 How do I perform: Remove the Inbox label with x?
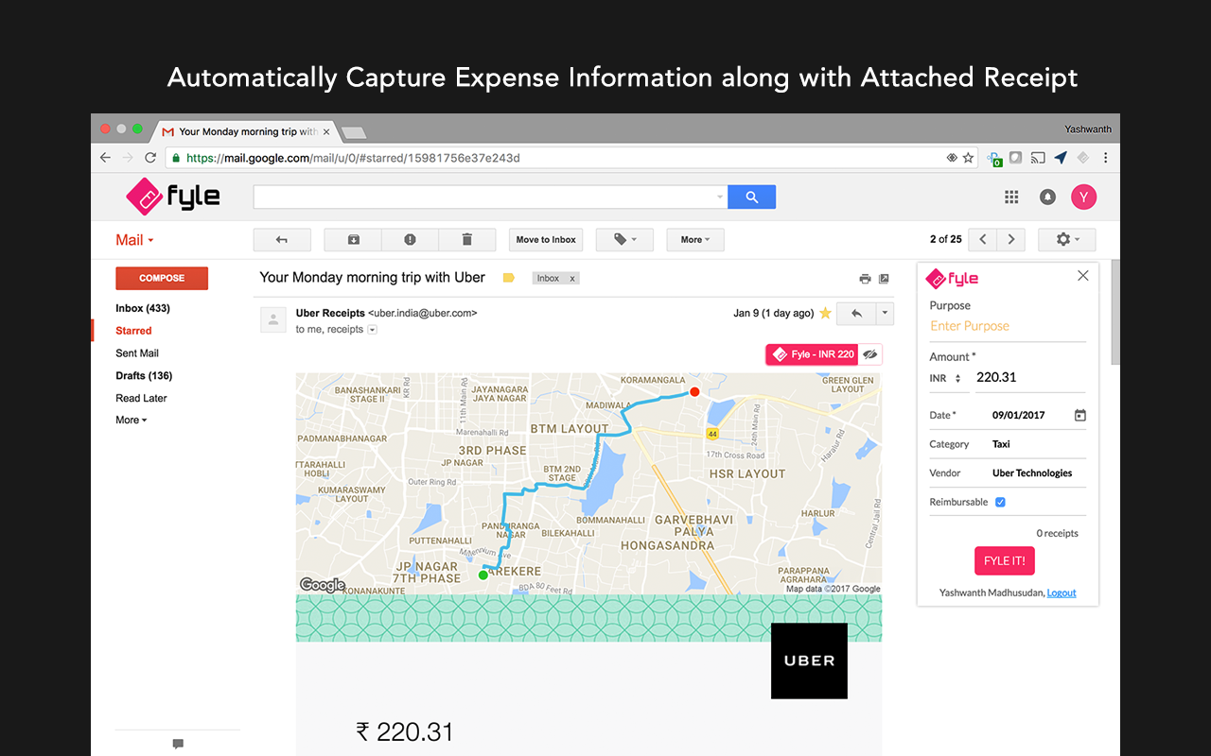[571, 278]
